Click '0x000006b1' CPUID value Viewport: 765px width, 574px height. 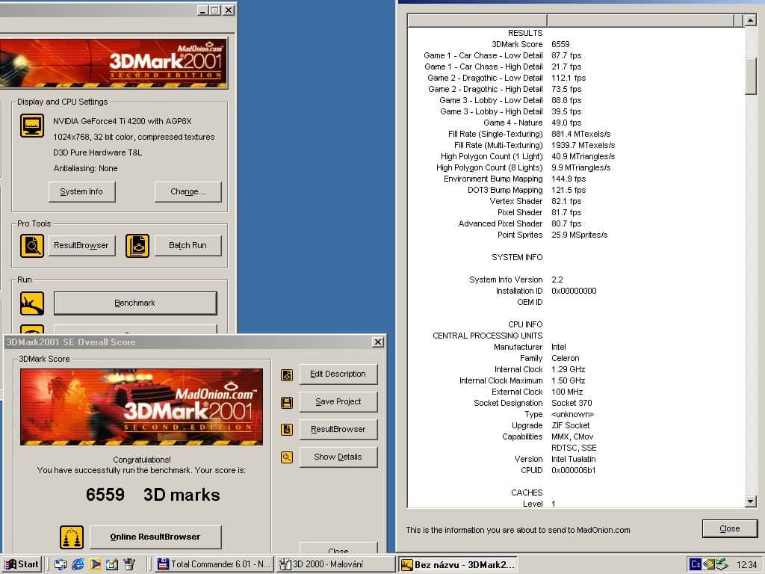pos(574,470)
